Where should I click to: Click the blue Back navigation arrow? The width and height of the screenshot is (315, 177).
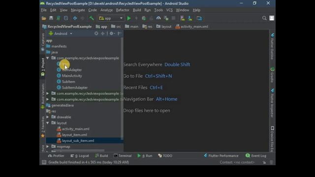75,18
